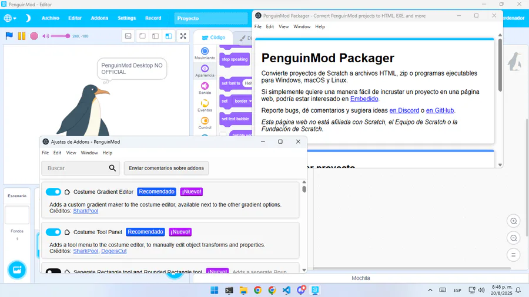Open the notifications bell in the tray
The image size is (529, 297).
pos(518,291)
